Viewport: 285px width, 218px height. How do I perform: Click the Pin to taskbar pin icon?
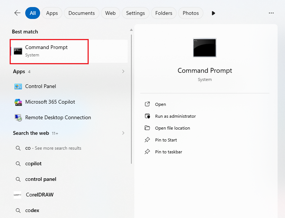(147, 152)
